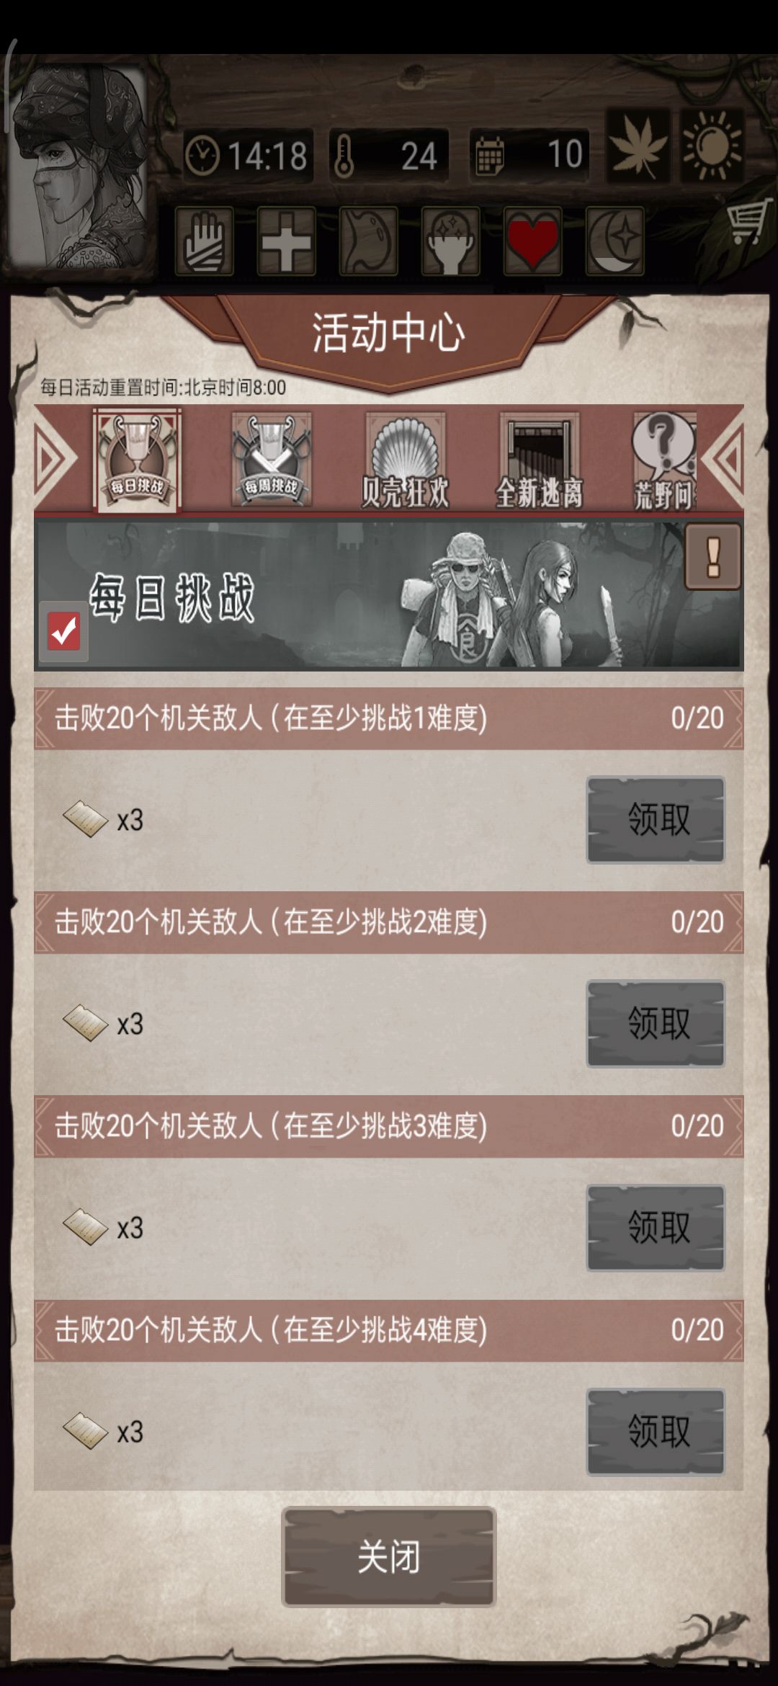The width and height of the screenshot is (778, 1686).
Task: Tap the player character portrait
Action: 78,167
